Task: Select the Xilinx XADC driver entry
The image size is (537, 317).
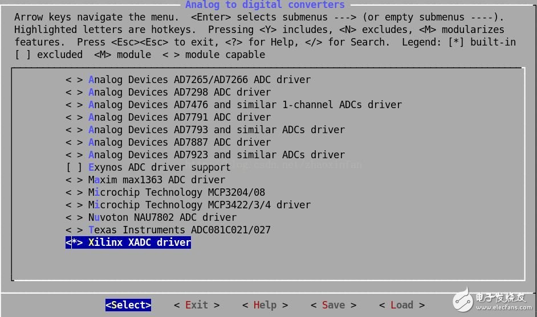Action: tap(128, 242)
